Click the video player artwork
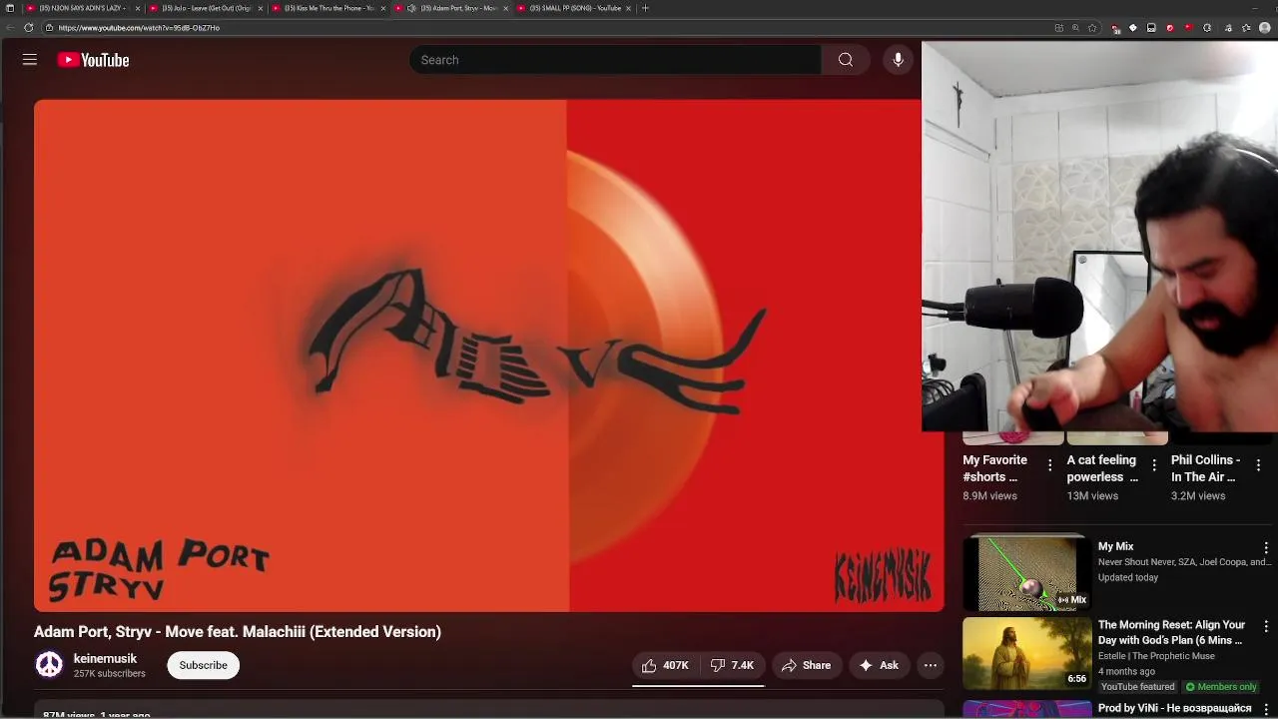This screenshot has width=1278, height=719. coord(488,356)
